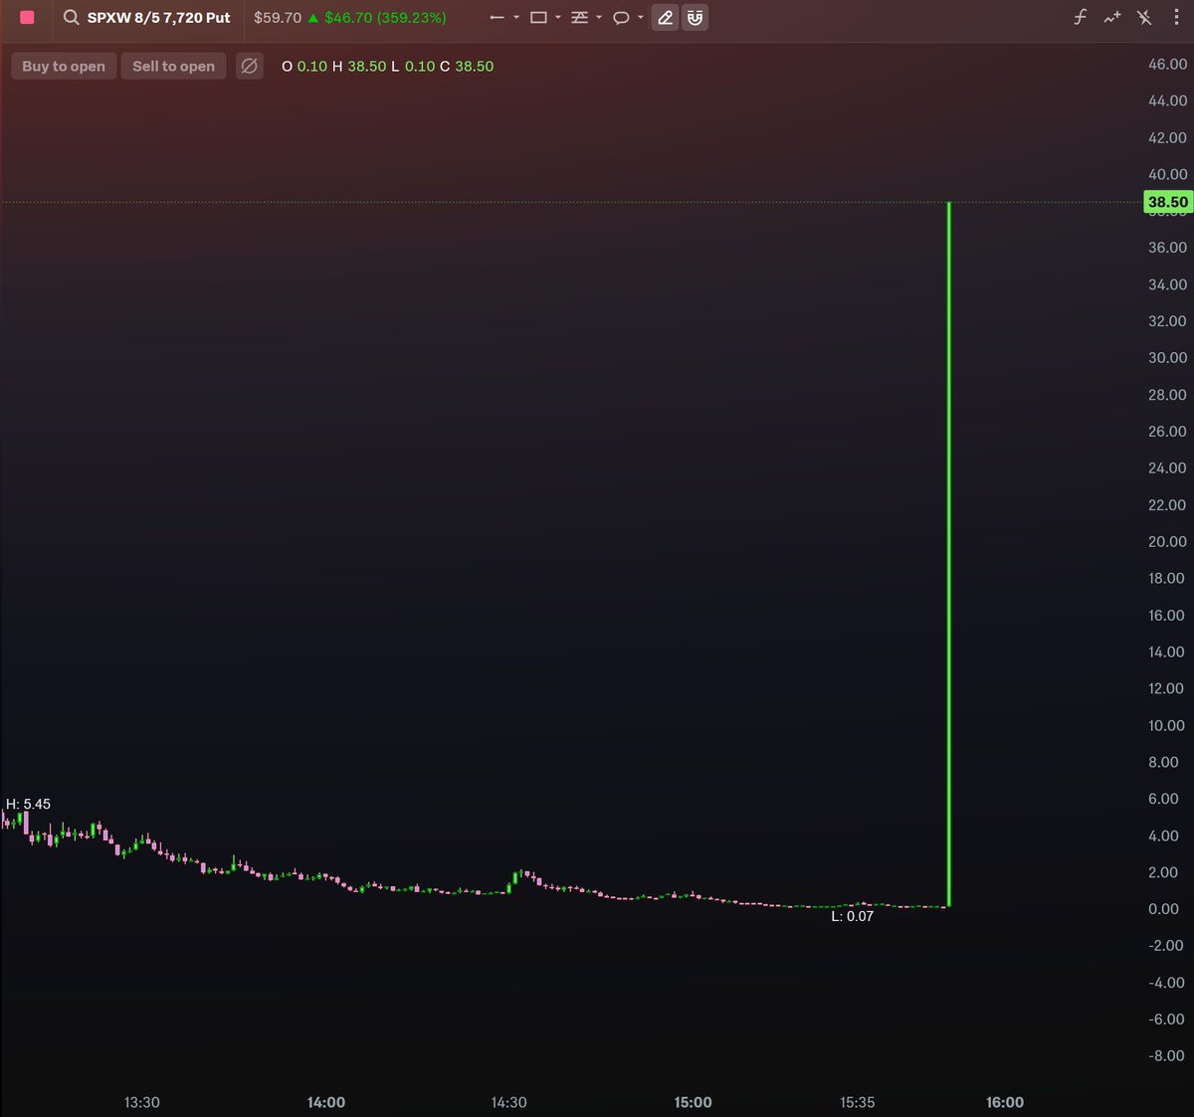Click the 14:30 time axis label
The image size is (1194, 1117).
tap(509, 1102)
